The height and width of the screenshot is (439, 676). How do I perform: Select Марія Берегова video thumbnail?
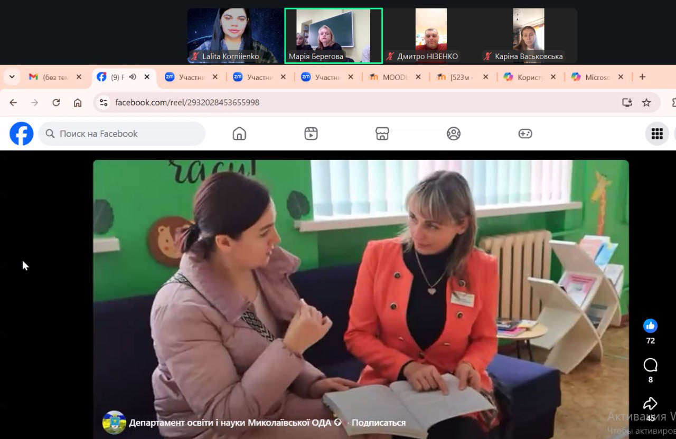click(333, 35)
